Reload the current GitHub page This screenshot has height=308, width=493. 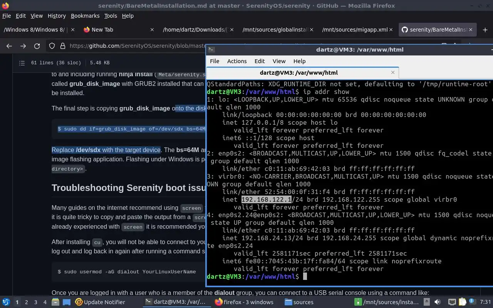tap(37, 46)
